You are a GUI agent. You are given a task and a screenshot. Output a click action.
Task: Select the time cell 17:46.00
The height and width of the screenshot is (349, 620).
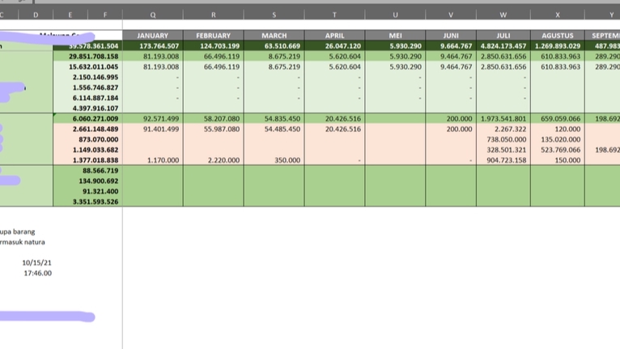tap(37, 273)
